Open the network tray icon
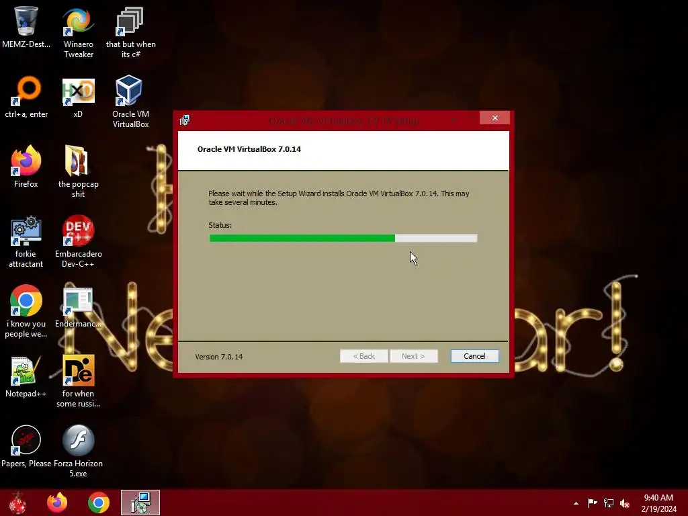Image resolution: width=688 pixels, height=516 pixels. pos(609,503)
